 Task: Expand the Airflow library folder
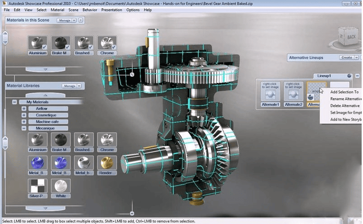click(24, 109)
